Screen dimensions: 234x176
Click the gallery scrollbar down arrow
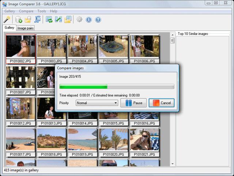173,164
